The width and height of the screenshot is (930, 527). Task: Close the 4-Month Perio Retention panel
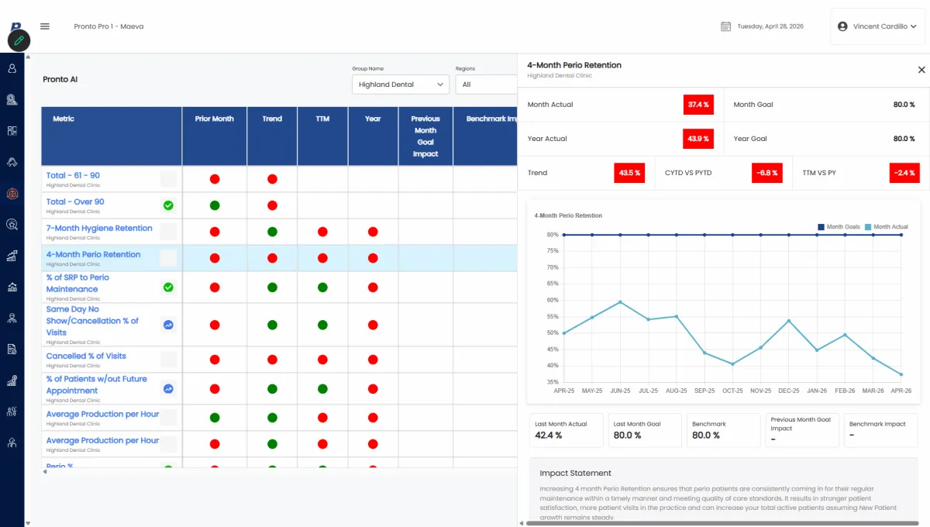pos(921,70)
